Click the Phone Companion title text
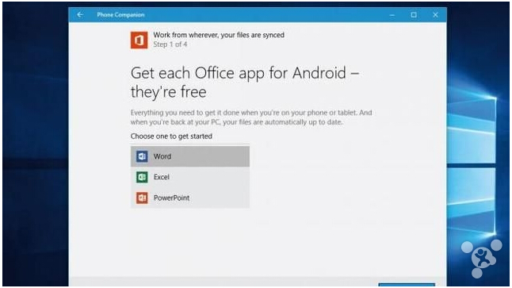This screenshot has height=288, width=512. tap(120, 15)
